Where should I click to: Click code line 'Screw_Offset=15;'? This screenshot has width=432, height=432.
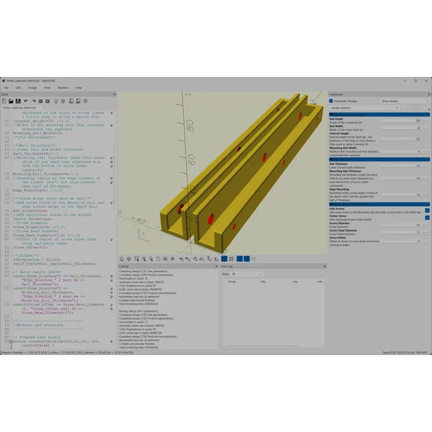[30, 247]
